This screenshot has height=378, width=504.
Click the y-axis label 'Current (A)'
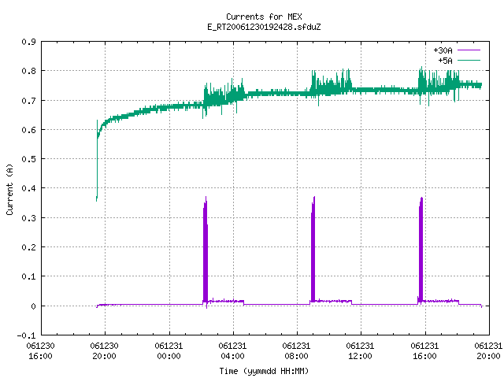tap(9, 190)
